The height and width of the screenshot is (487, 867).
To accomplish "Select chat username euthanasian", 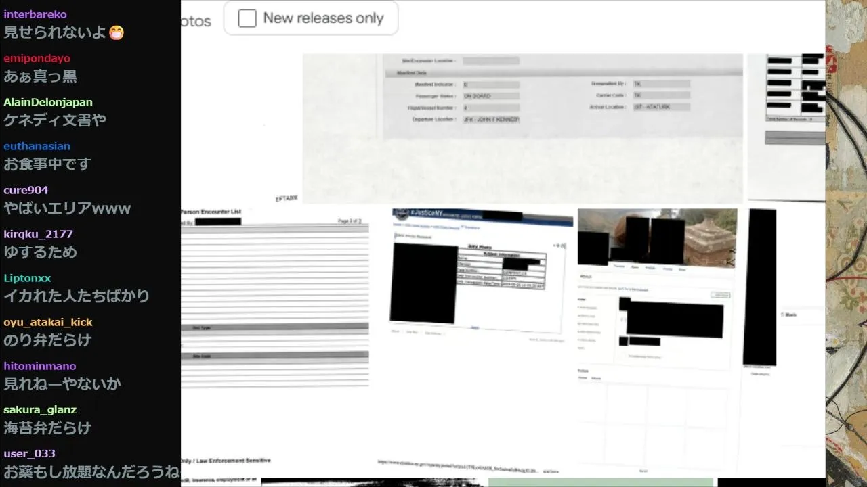I will point(37,146).
